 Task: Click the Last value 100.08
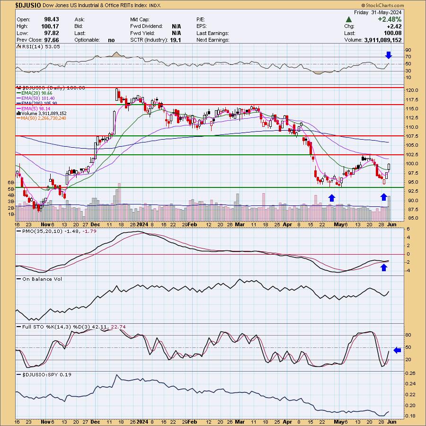[x=393, y=33]
